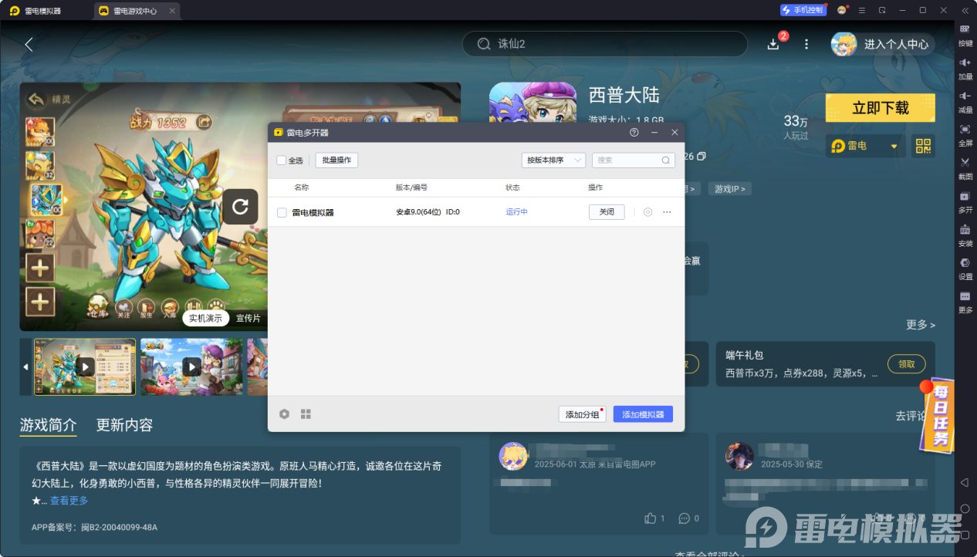This screenshot has height=557, width=977.
Task: Select the first video thumbnail with robot
Action: pos(85,367)
